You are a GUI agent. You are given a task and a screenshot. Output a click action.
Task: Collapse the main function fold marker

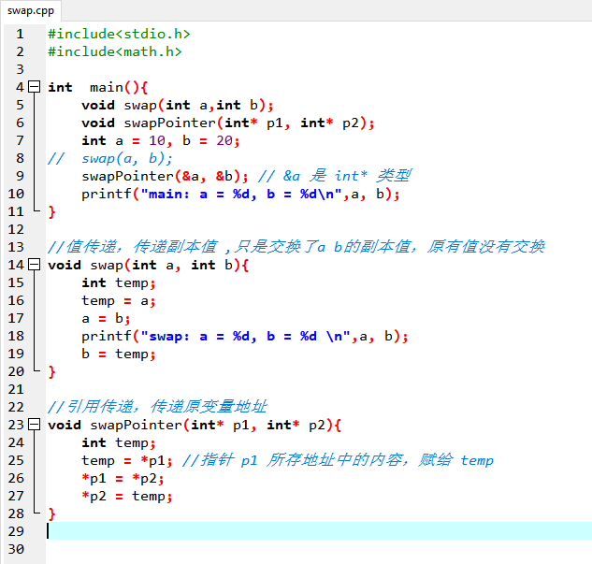pos(35,87)
